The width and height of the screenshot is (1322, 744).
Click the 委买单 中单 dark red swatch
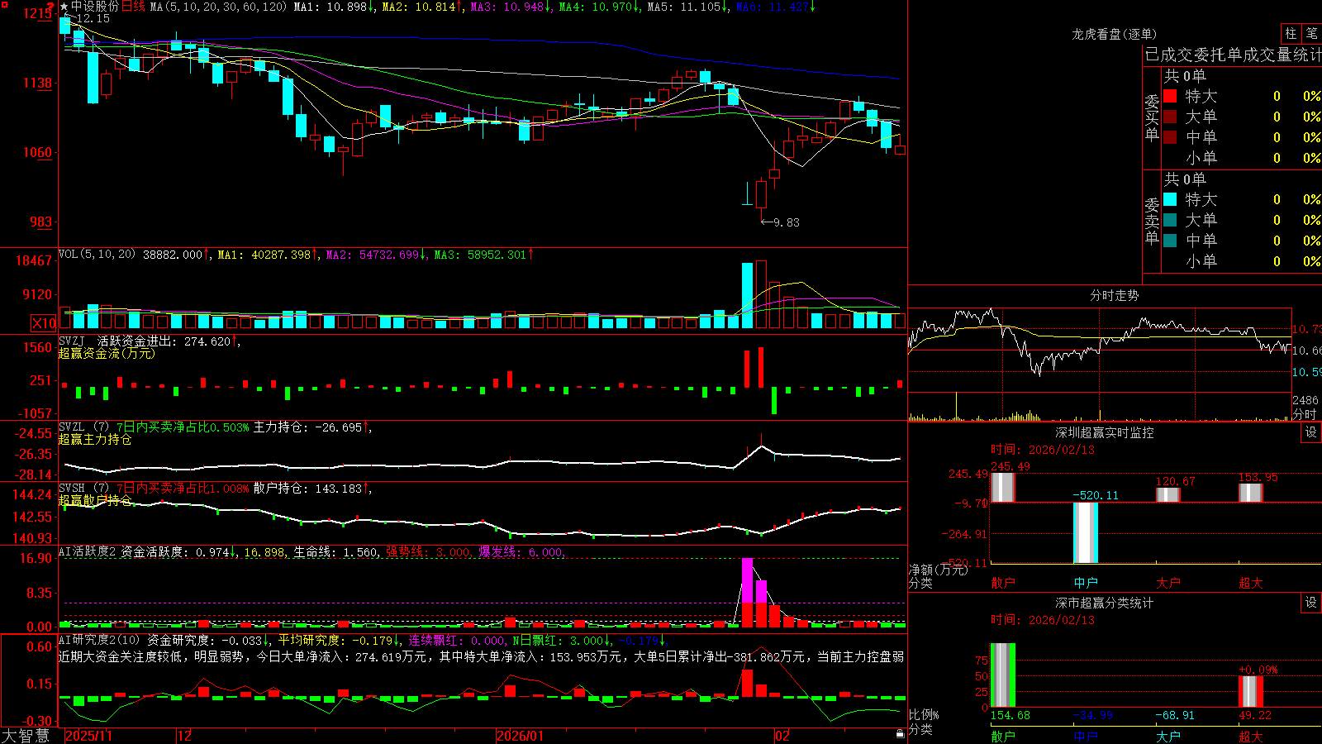point(1170,137)
